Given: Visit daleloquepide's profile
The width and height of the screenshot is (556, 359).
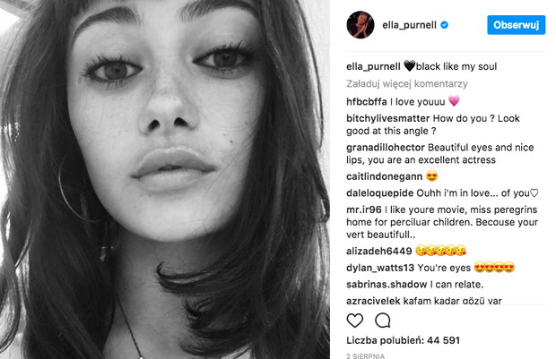Looking at the screenshot, I should 379,193.
